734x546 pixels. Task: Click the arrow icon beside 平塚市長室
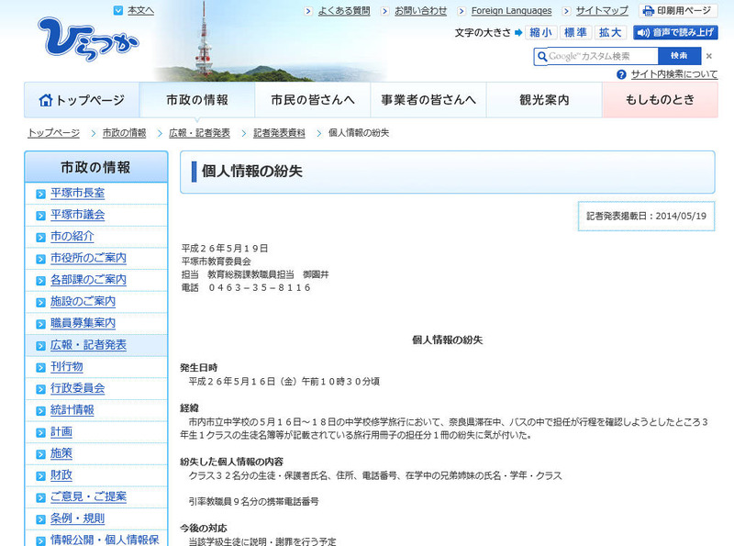pos(40,194)
